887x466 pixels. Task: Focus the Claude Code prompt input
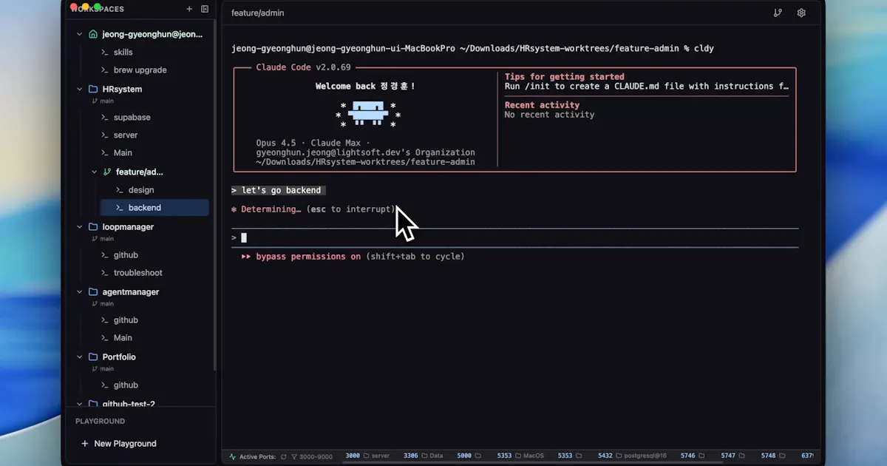click(514, 237)
